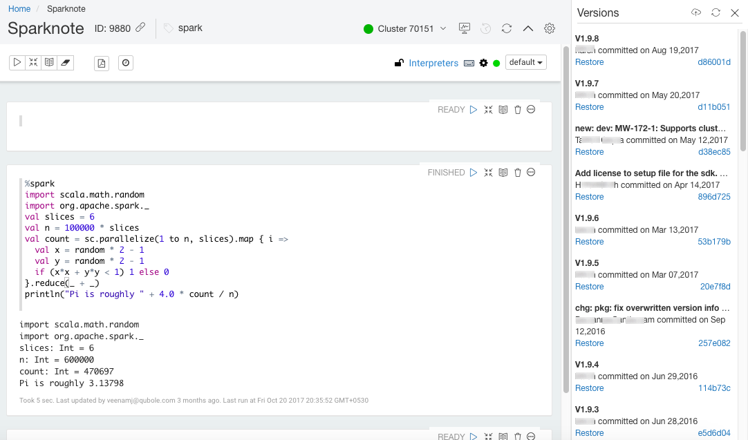Screen dimensions: 748x440
Task: Click the 'Pi is roughly 3.13798' output line
Action: click(72, 383)
